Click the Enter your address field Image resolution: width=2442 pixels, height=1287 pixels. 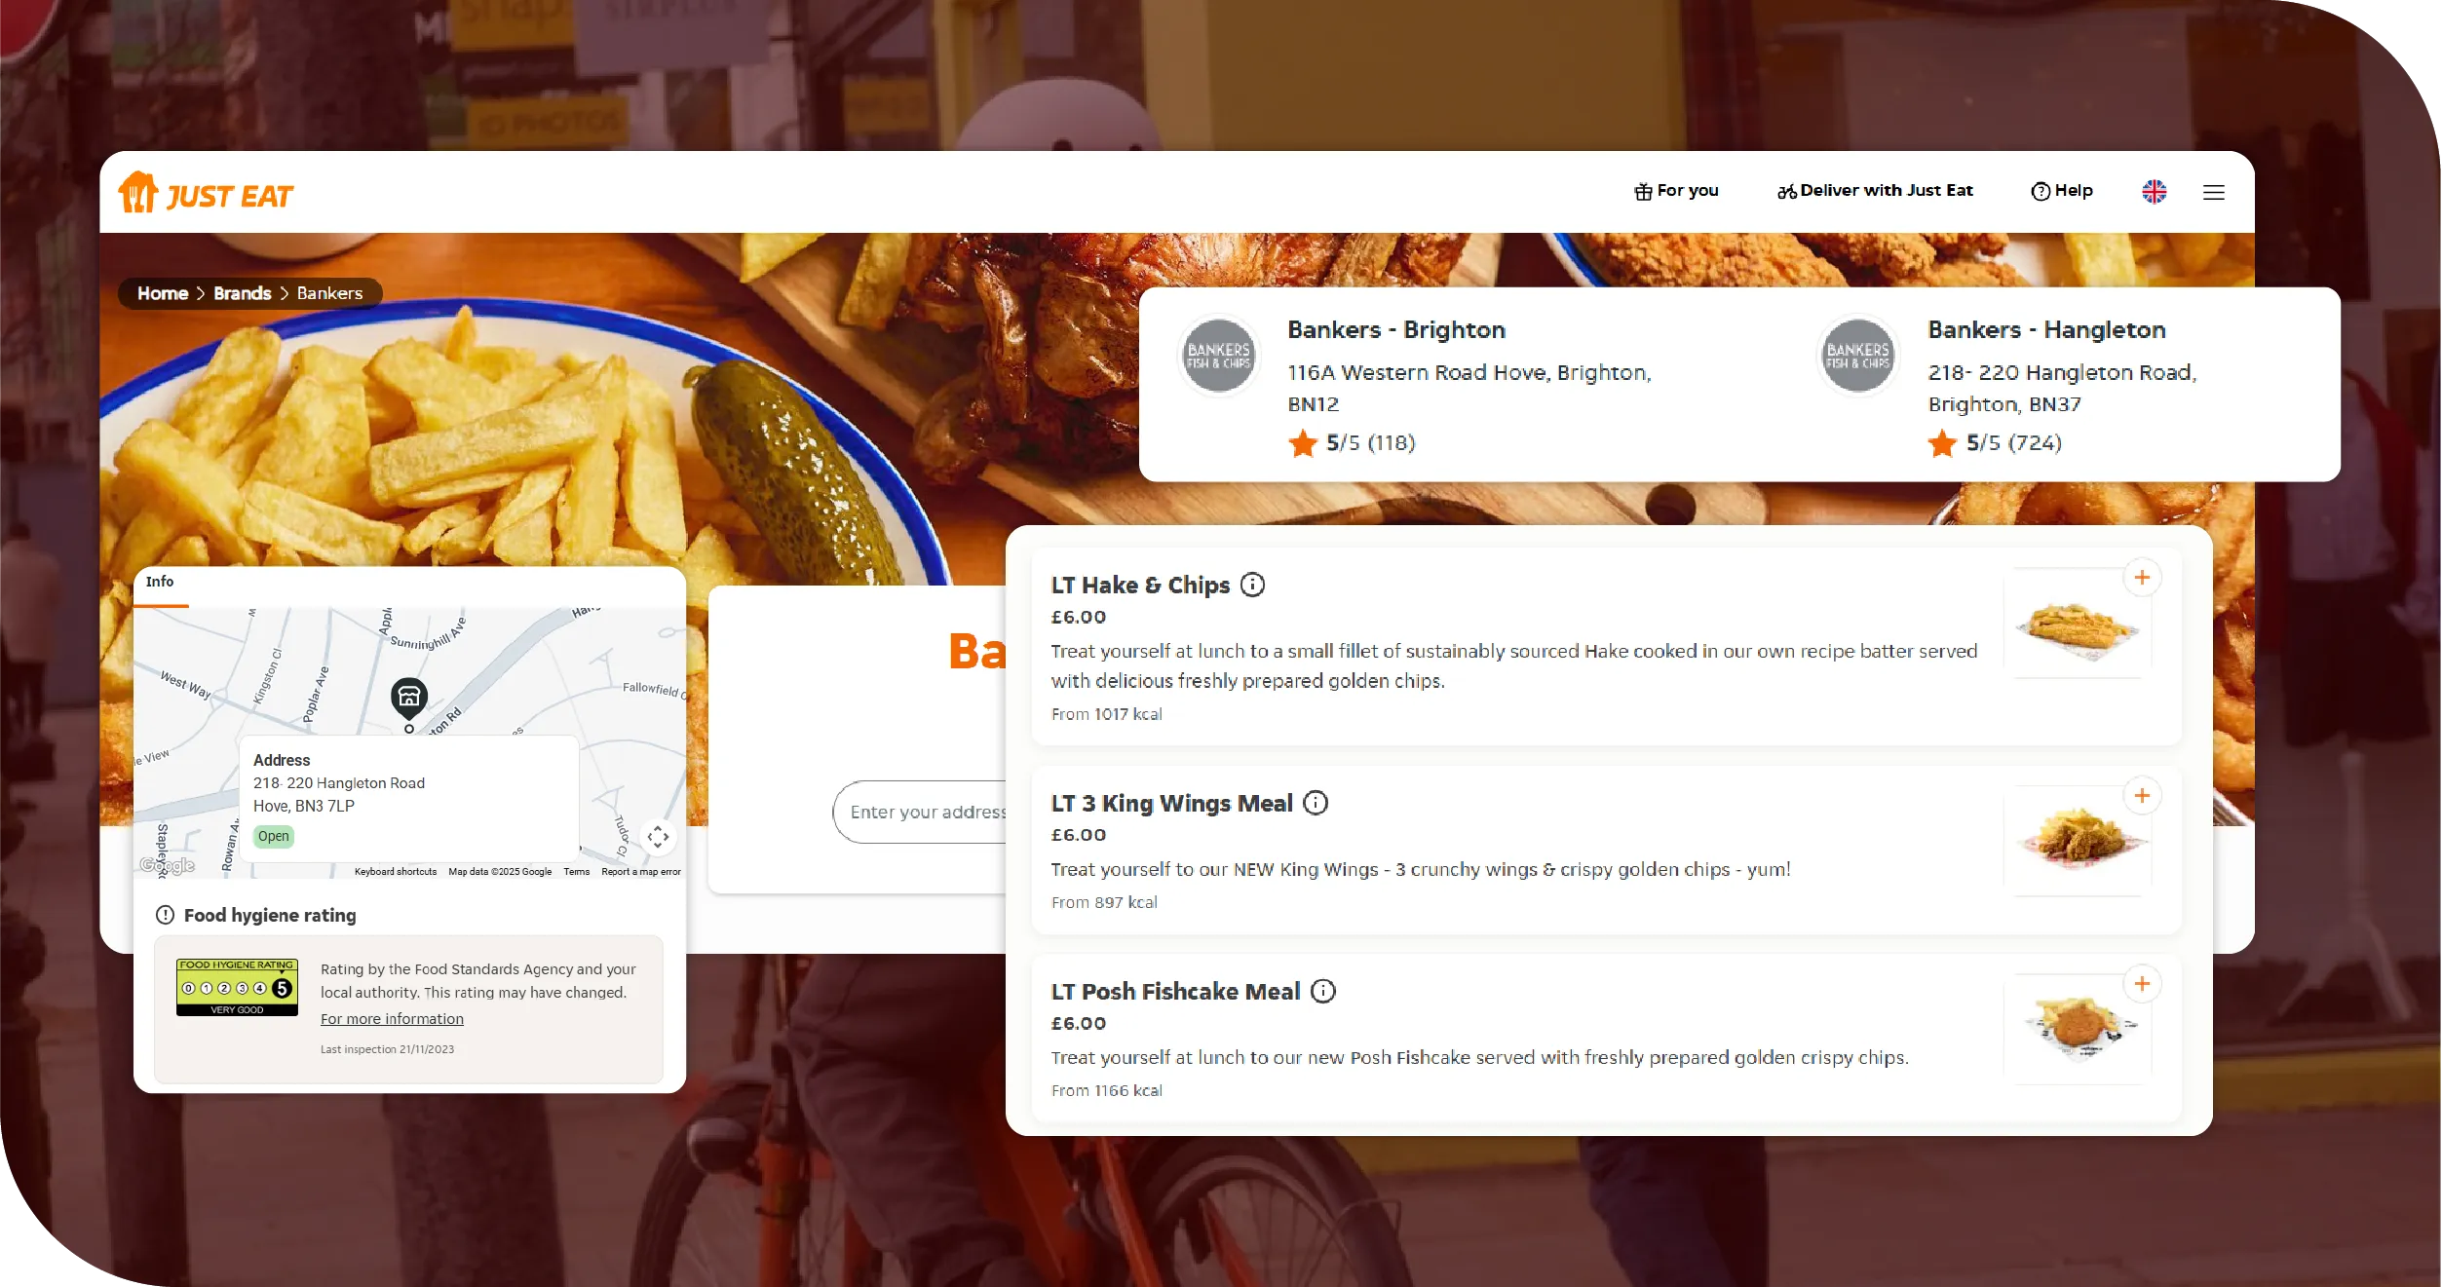click(x=921, y=812)
